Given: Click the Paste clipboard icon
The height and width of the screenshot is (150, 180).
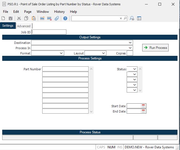Looking at the screenshot, I should click(x=34, y=18).
